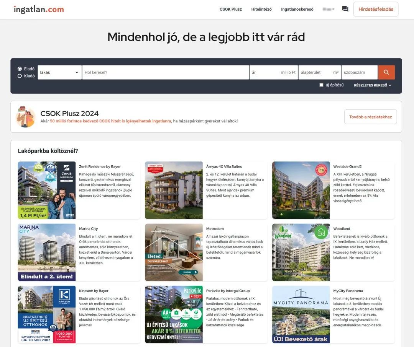Viewport: 414px width, 347px height.
Task: Click the ingatlan.com logo
Action: point(39,10)
